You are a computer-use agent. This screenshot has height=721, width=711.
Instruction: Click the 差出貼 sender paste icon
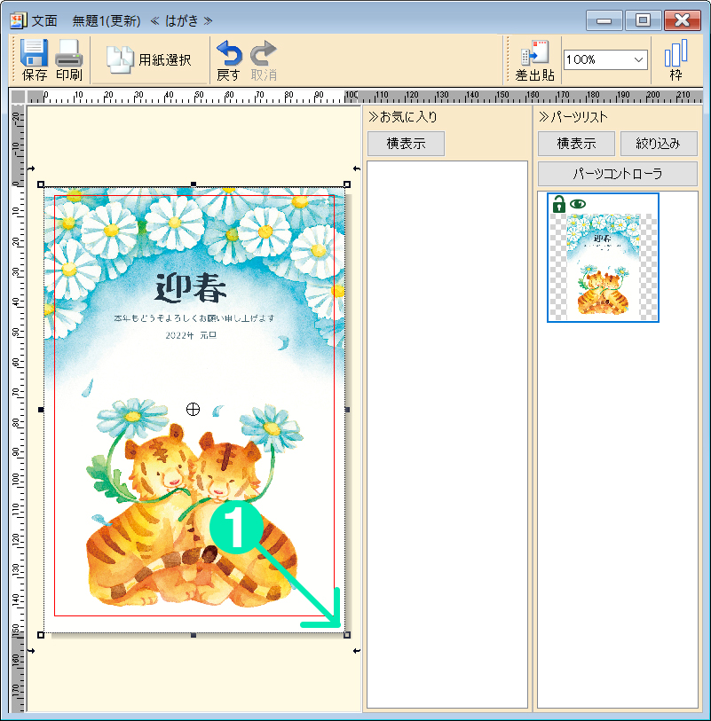click(x=534, y=53)
